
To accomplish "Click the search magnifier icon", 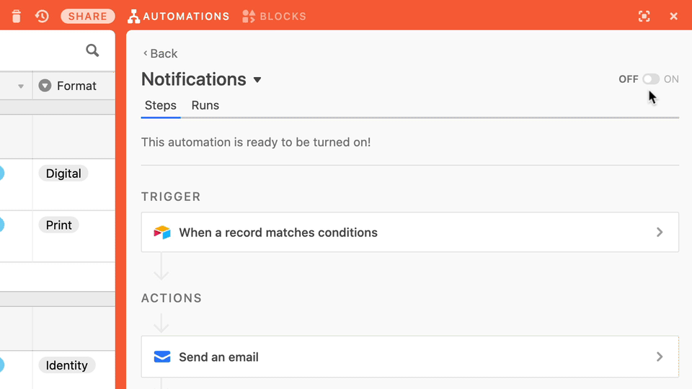I will coord(92,50).
